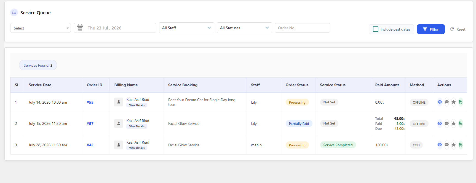Click Not Set service status for order #55
The height and width of the screenshot is (183, 476).
pyautogui.click(x=329, y=102)
